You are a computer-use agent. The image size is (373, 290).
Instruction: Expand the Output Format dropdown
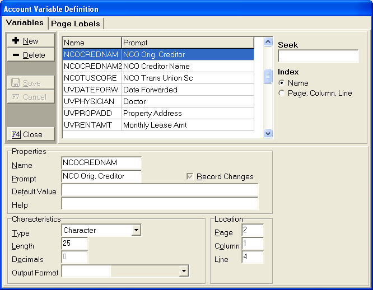[183, 272]
